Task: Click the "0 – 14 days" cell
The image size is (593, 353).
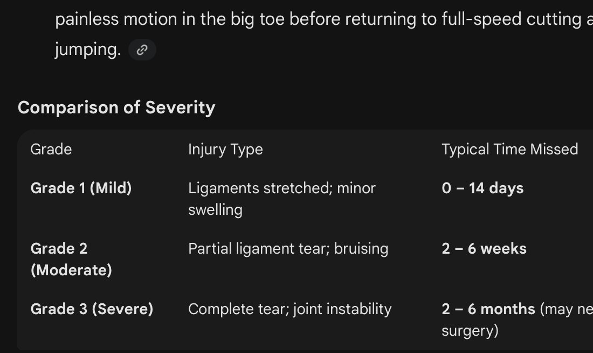Action: coord(482,188)
